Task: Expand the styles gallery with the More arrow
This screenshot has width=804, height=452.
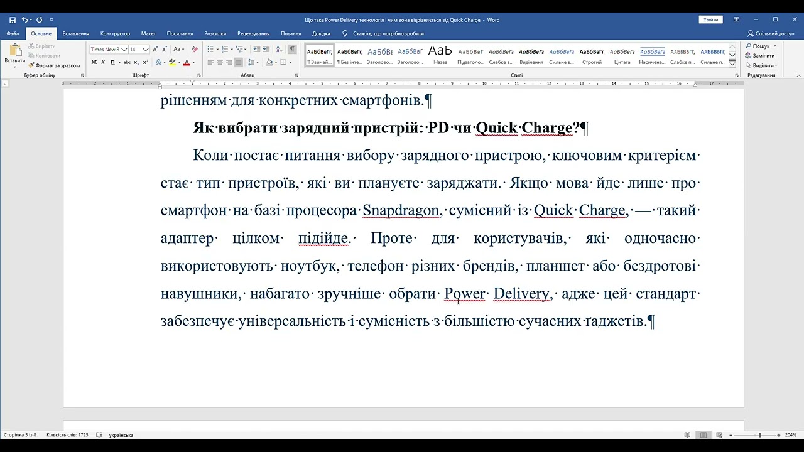Action: coord(732,63)
